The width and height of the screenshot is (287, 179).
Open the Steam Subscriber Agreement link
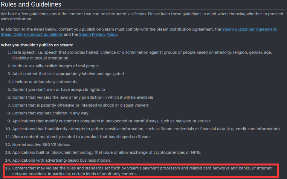point(249,29)
